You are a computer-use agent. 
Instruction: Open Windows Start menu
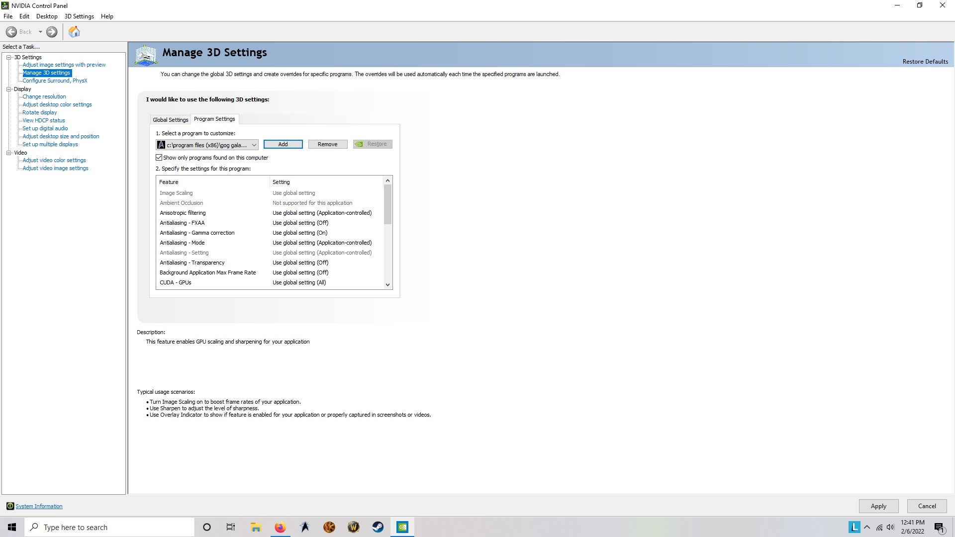(12, 527)
